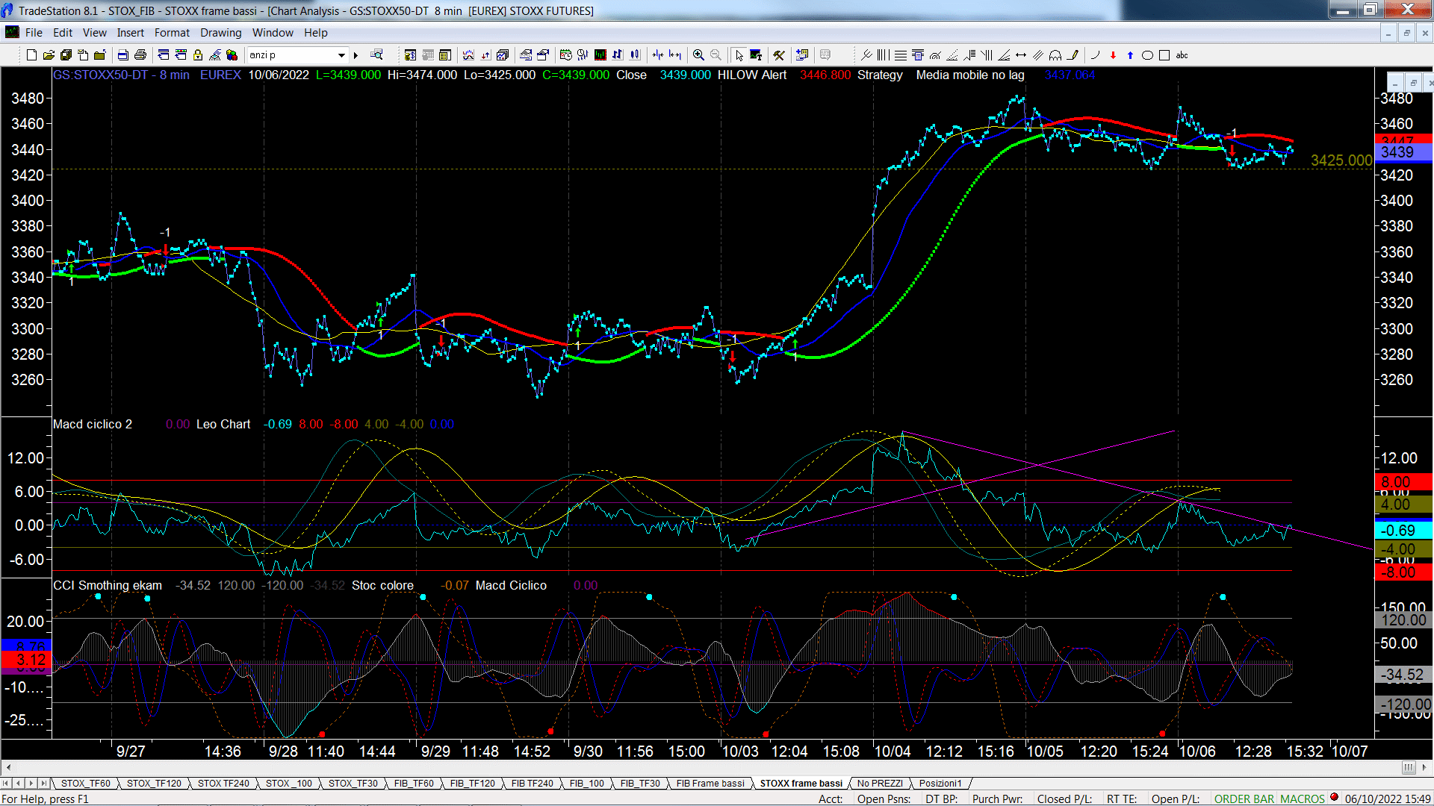This screenshot has width=1434, height=806.
Task: Switch to the FIB_100 tab
Action: pyautogui.click(x=587, y=784)
